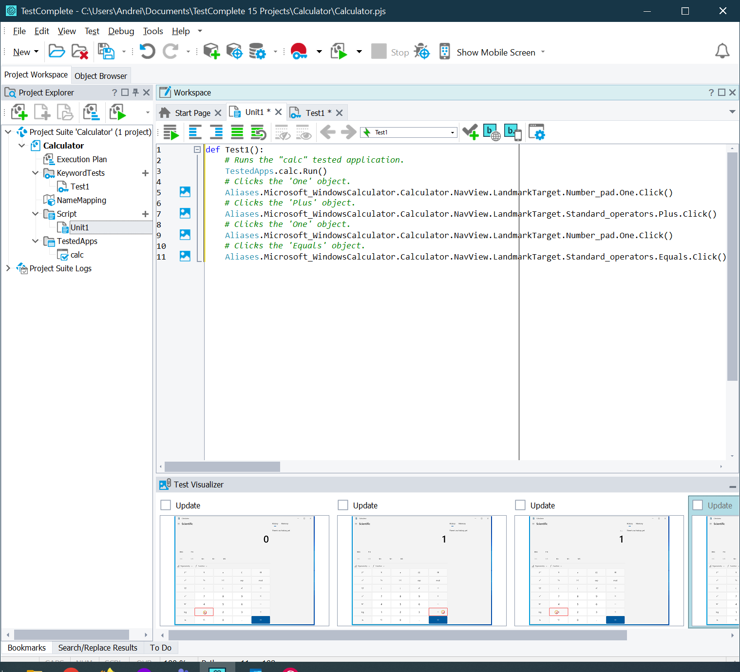
Task: Tick Update above frame showing 1, One key highlighted
Action: click(520, 505)
